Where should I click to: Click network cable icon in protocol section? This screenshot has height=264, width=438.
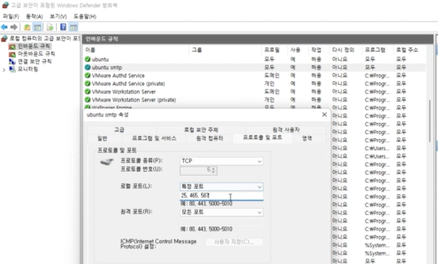coord(107,161)
